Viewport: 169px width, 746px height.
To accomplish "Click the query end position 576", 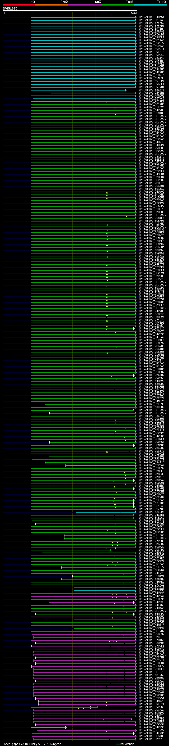I will coord(133,13).
